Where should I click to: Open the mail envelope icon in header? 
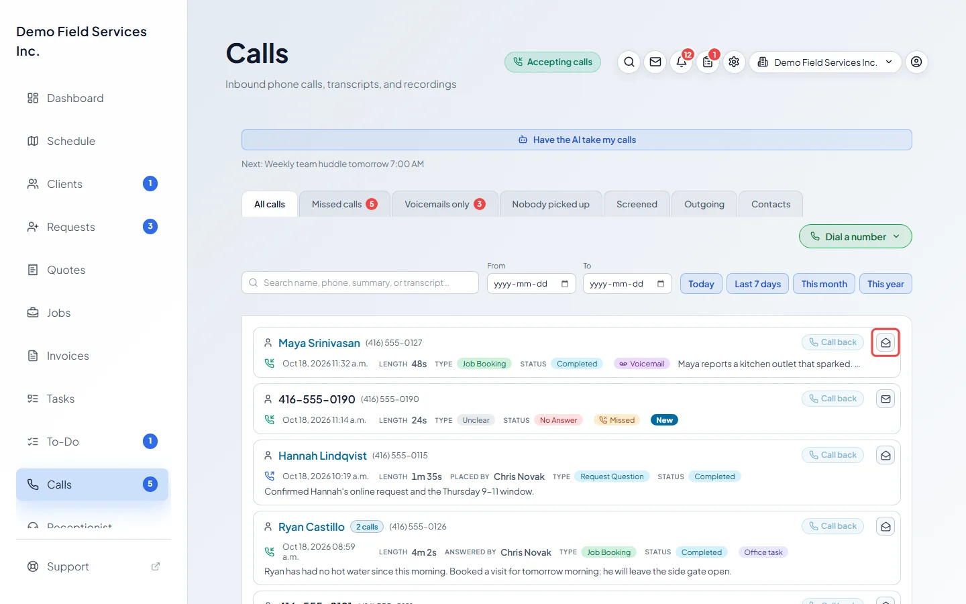[x=655, y=62]
